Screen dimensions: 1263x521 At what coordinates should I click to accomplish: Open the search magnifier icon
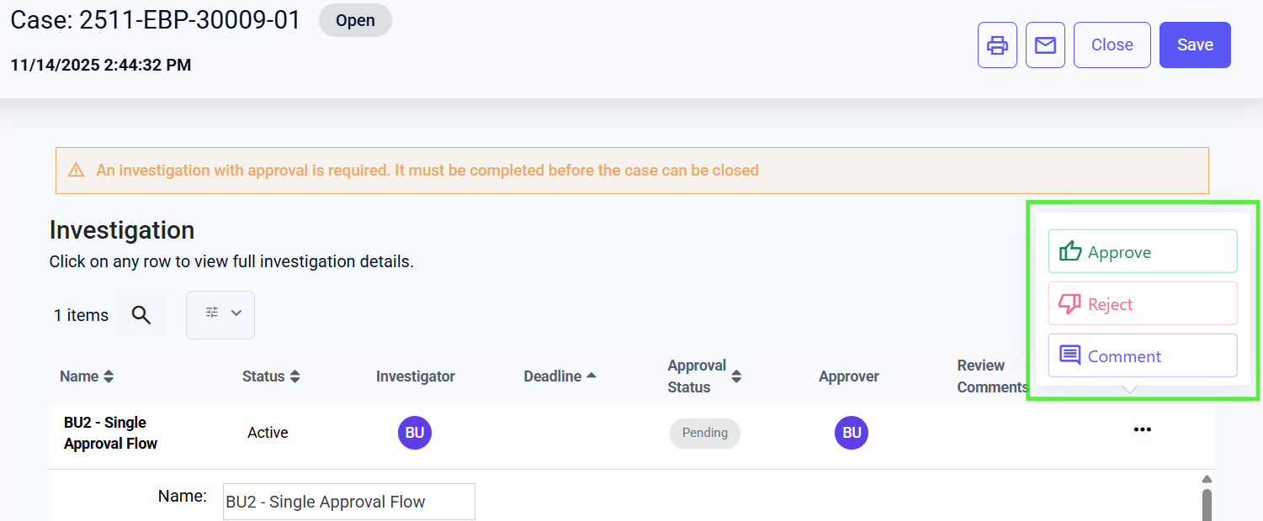point(141,315)
